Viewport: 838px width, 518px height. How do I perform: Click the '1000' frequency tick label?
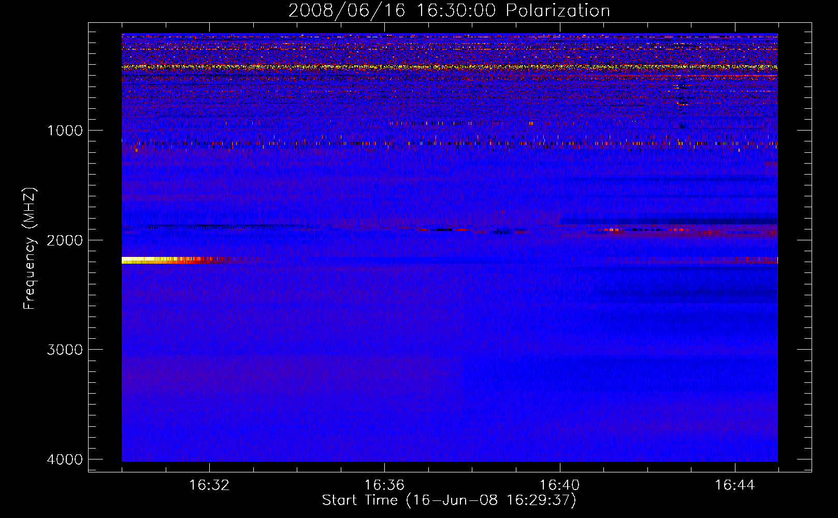(x=65, y=130)
